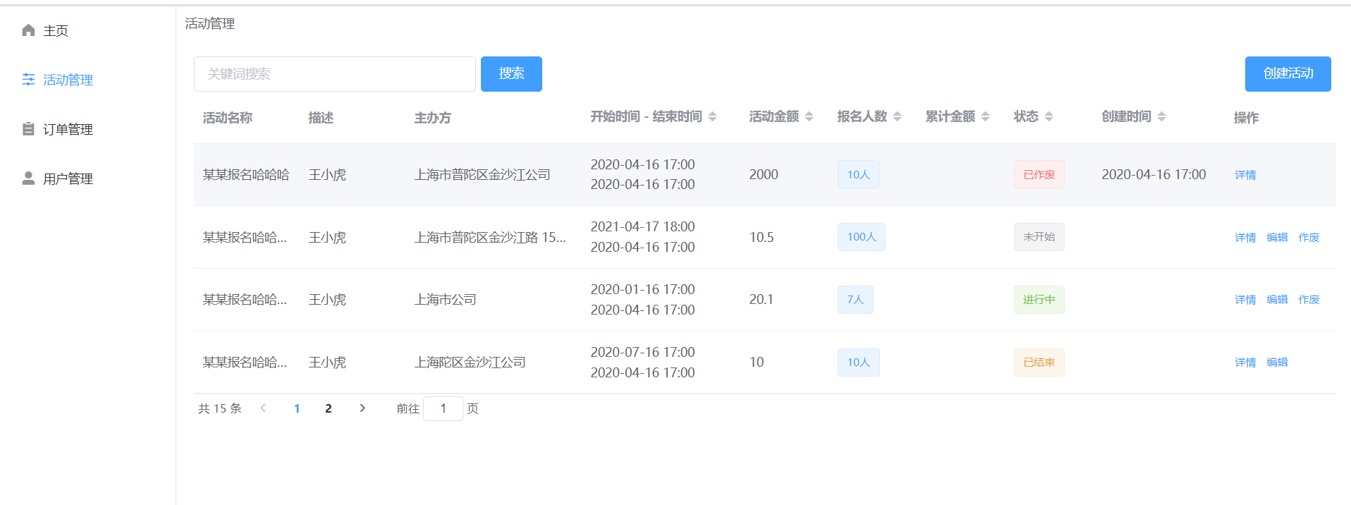Click the 已结束 status tag
The height and width of the screenshot is (505, 1351).
(x=1039, y=363)
